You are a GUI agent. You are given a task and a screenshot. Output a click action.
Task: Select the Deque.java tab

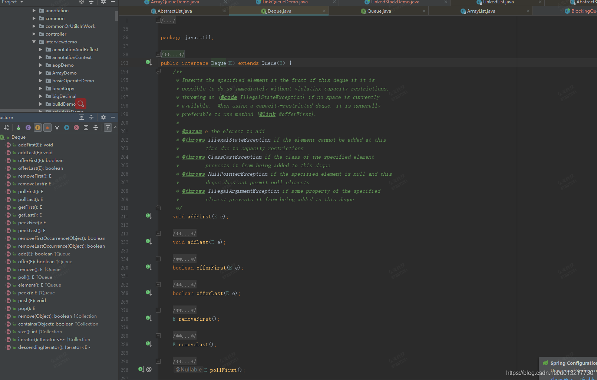tap(279, 11)
